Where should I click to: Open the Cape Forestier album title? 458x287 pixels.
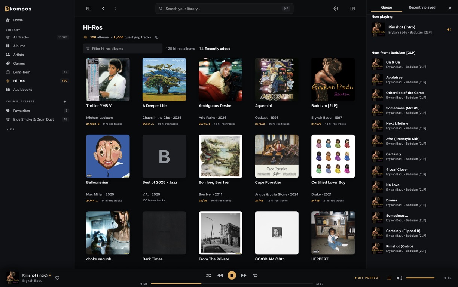click(268, 182)
